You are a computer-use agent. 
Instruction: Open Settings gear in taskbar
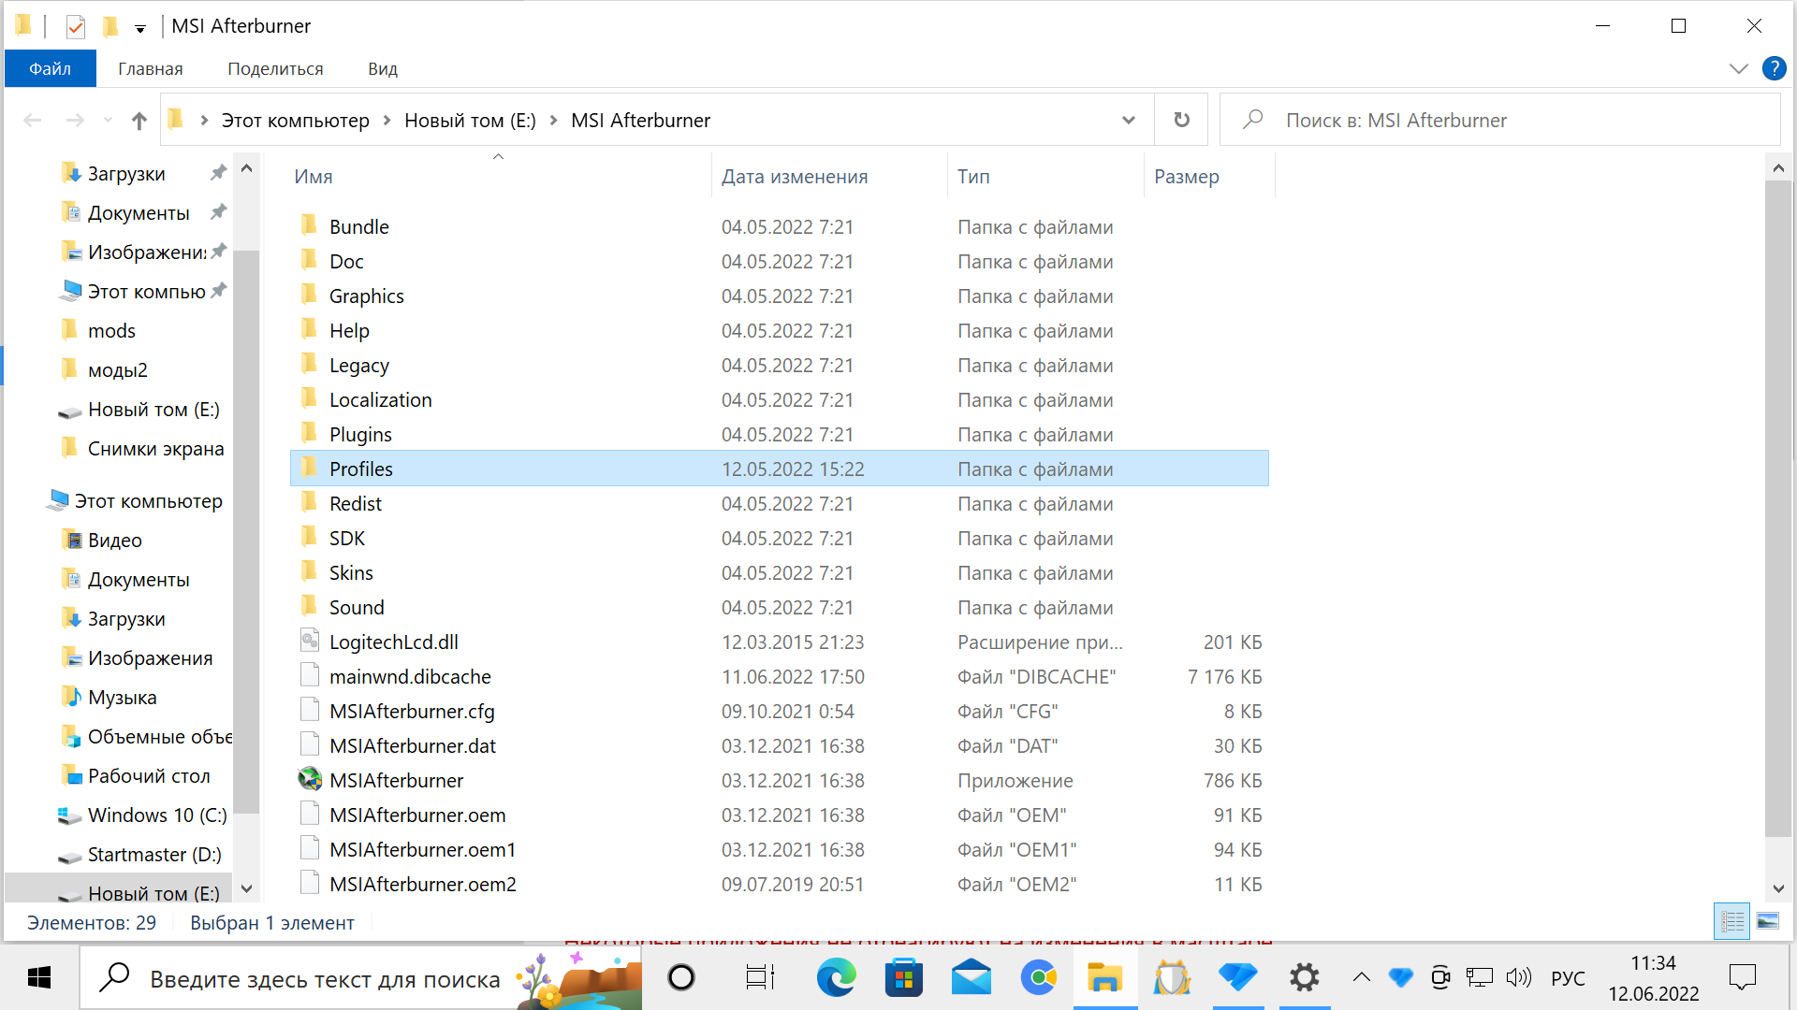(x=1305, y=978)
